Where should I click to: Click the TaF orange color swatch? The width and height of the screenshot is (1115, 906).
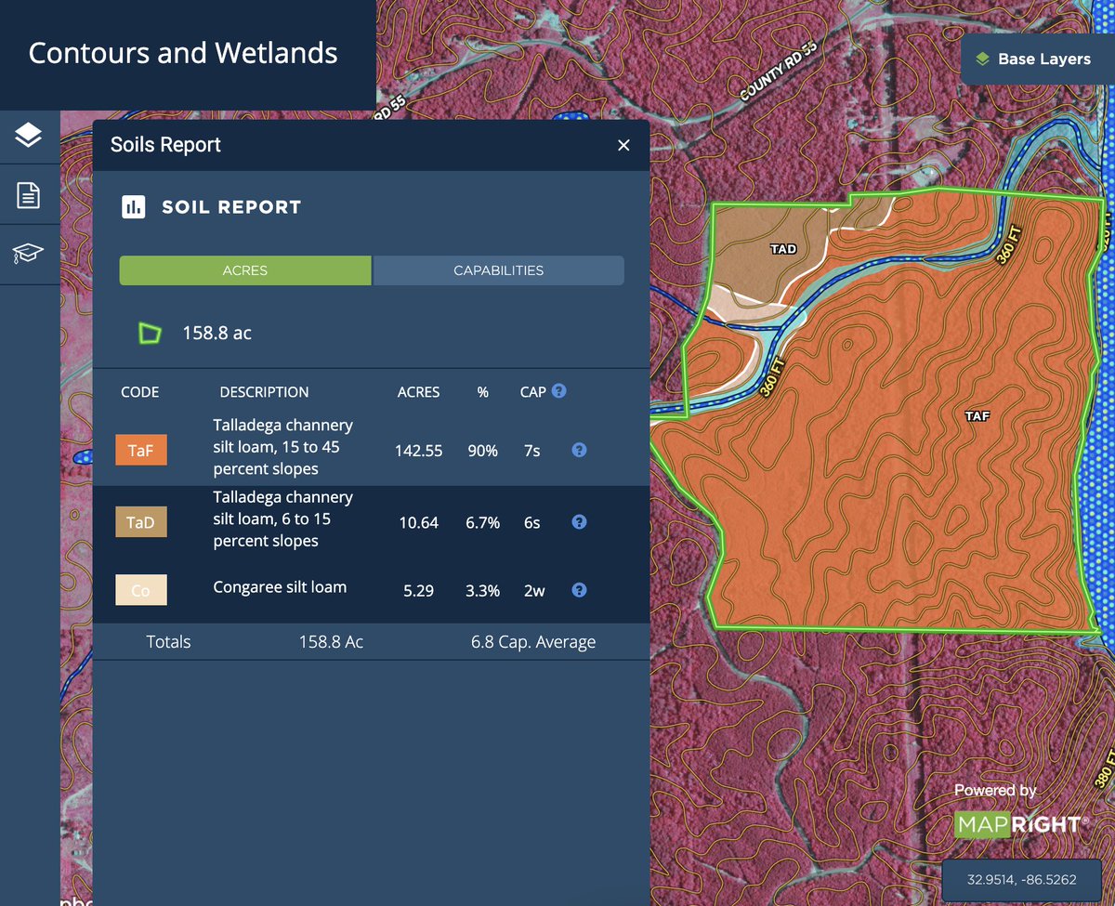[x=141, y=450]
